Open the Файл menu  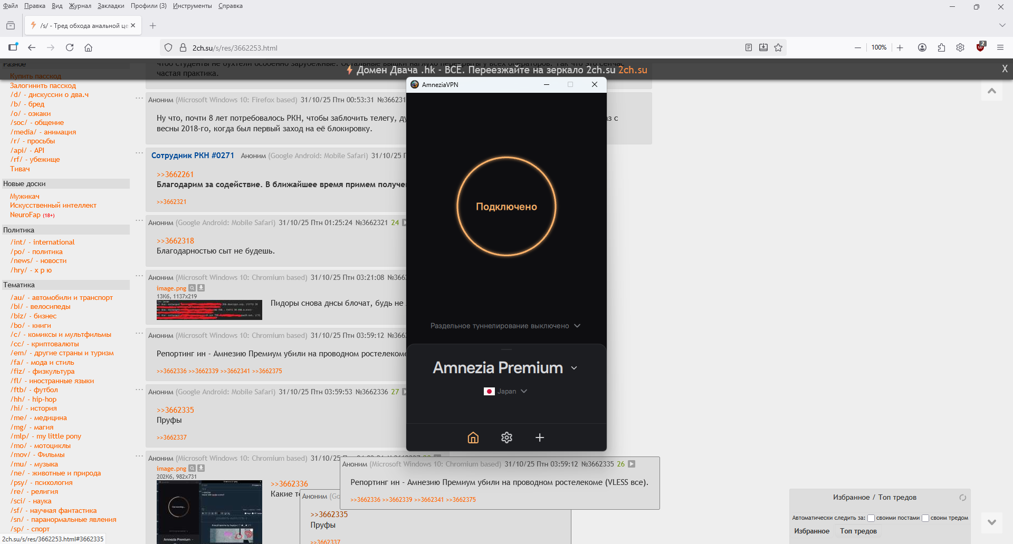[11, 6]
